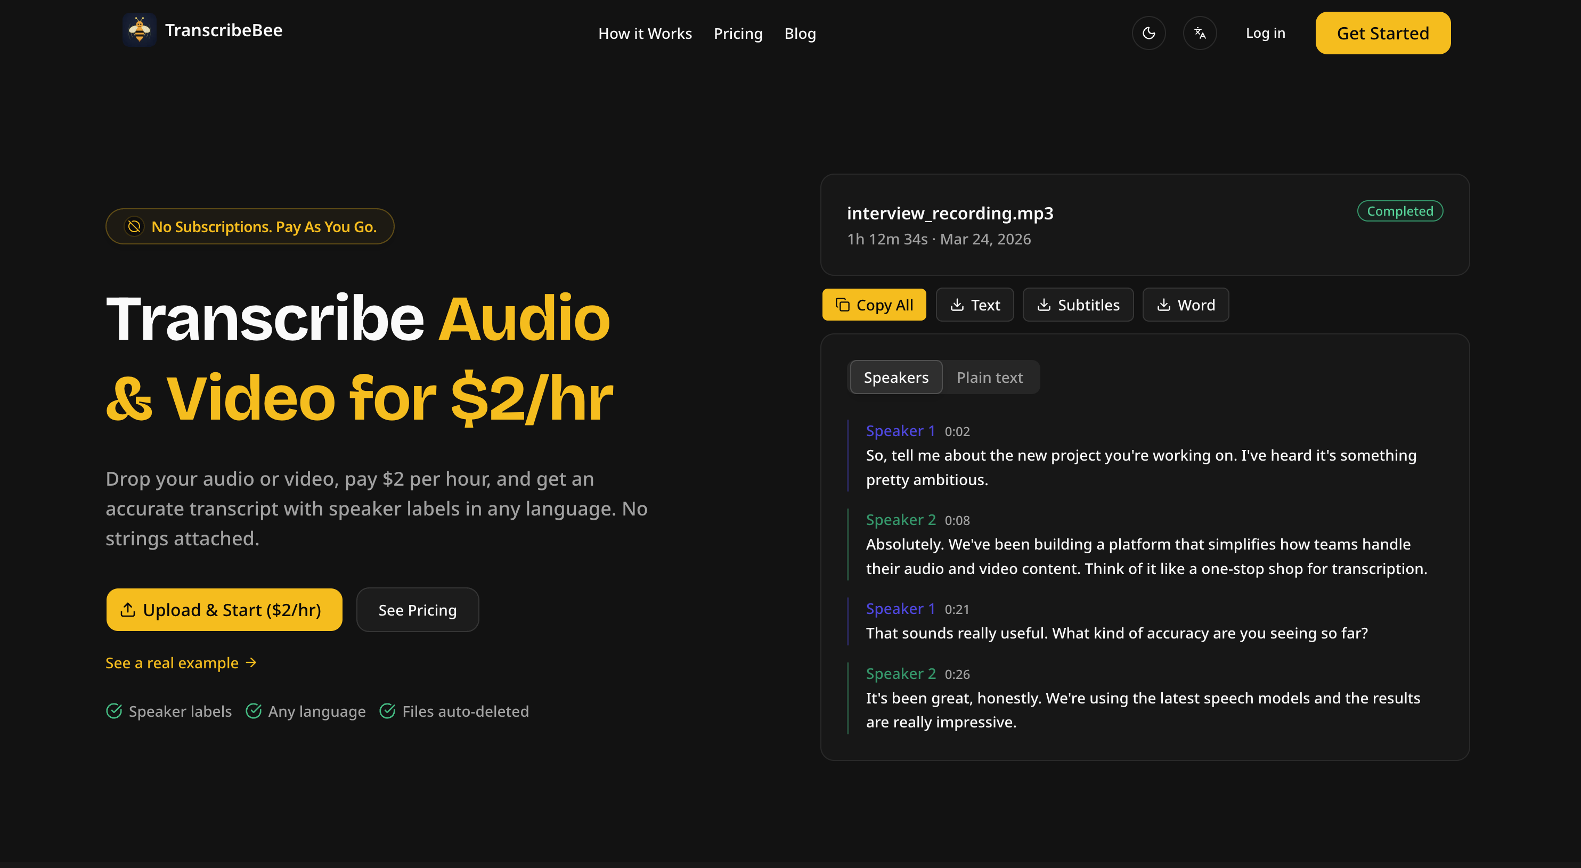Click the 0:21 timestamp
Viewport: 1581px width, 868px height.
pyautogui.click(x=957, y=609)
